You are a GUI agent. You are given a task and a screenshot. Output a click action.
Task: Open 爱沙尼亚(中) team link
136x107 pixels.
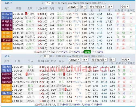point(31,82)
